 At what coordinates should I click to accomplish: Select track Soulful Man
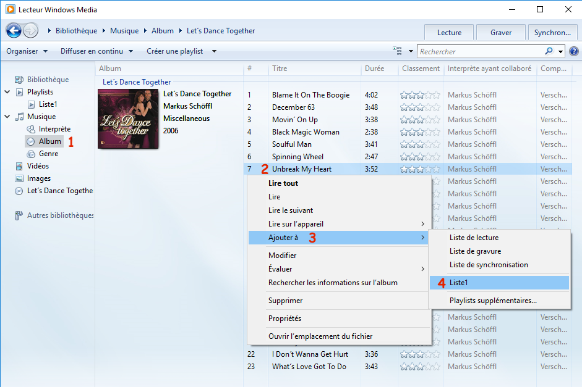[x=292, y=144]
